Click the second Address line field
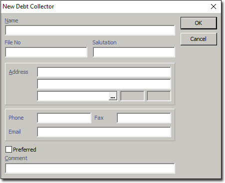225x183 pixels. (x=104, y=84)
